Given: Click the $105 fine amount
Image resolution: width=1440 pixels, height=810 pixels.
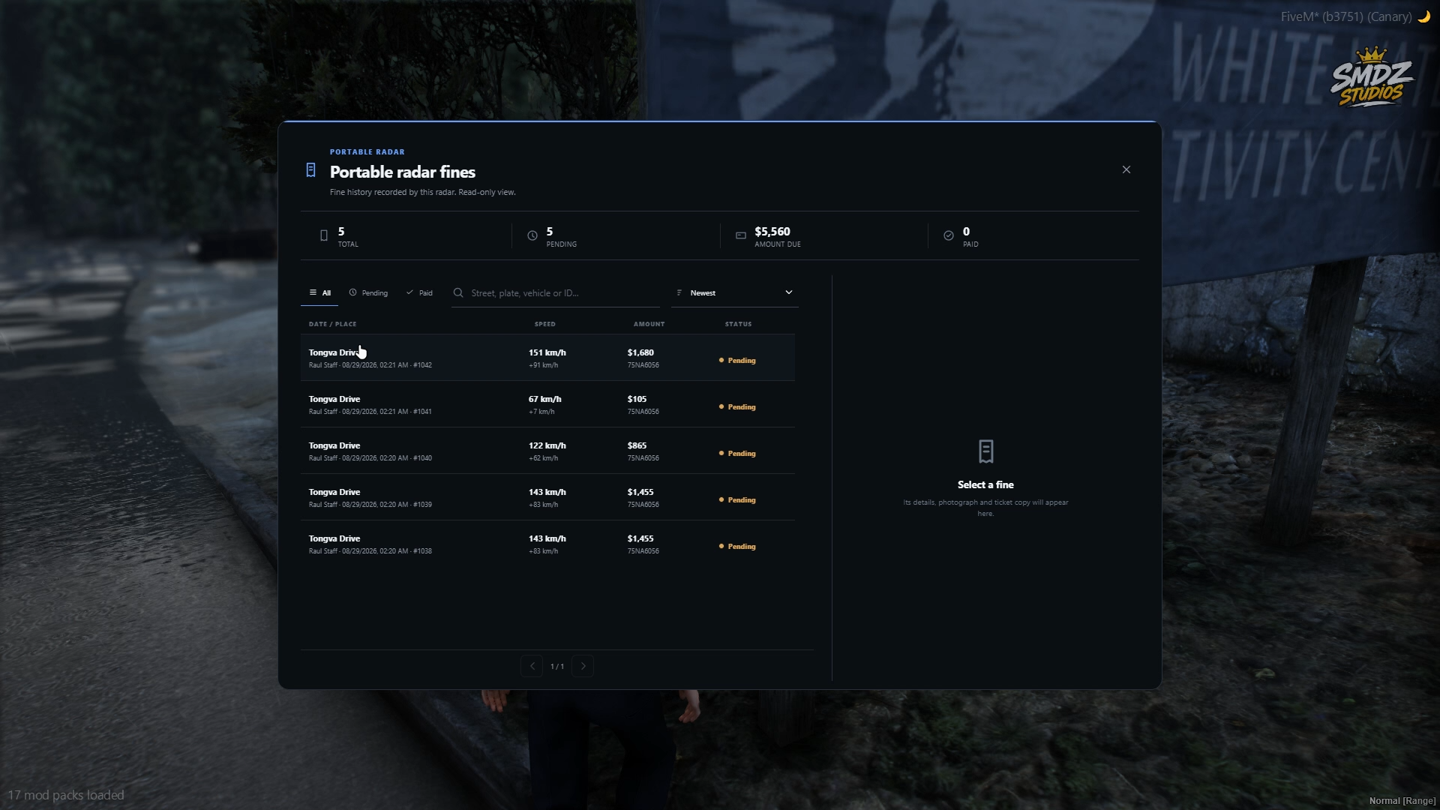Looking at the screenshot, I should [x=637, y=399].
